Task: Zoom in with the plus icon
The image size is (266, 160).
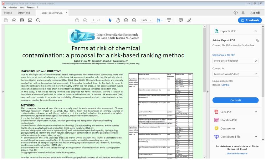Action: click(x=134, y=20)
